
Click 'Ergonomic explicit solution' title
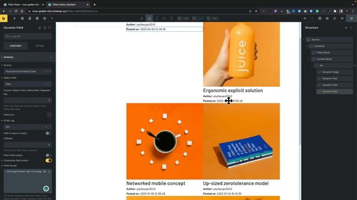(x=233, y=91)
